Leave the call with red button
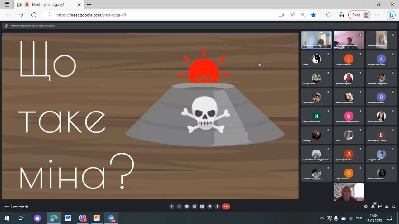The height and width of the screenshot is (224, 399). tap(226, 207)
